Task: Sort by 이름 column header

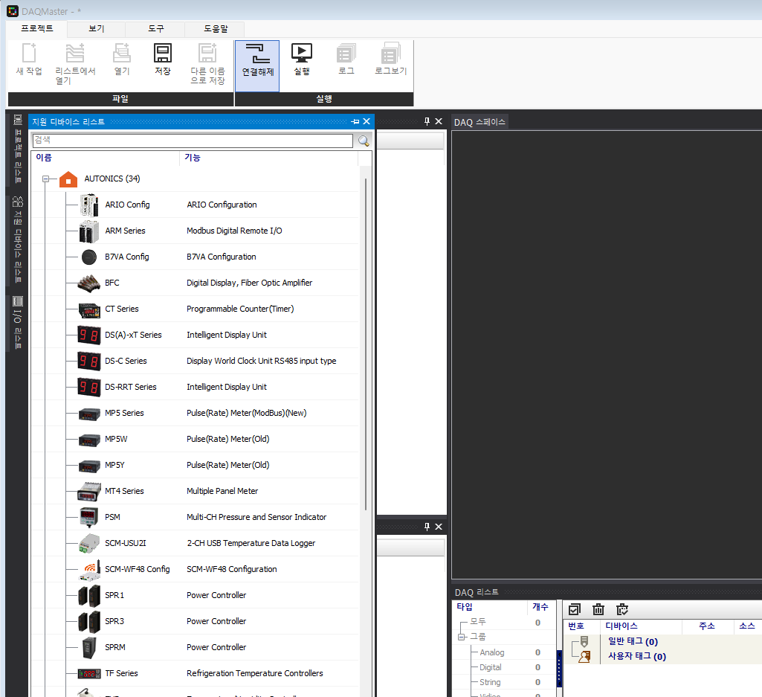Action: (106, 158)
